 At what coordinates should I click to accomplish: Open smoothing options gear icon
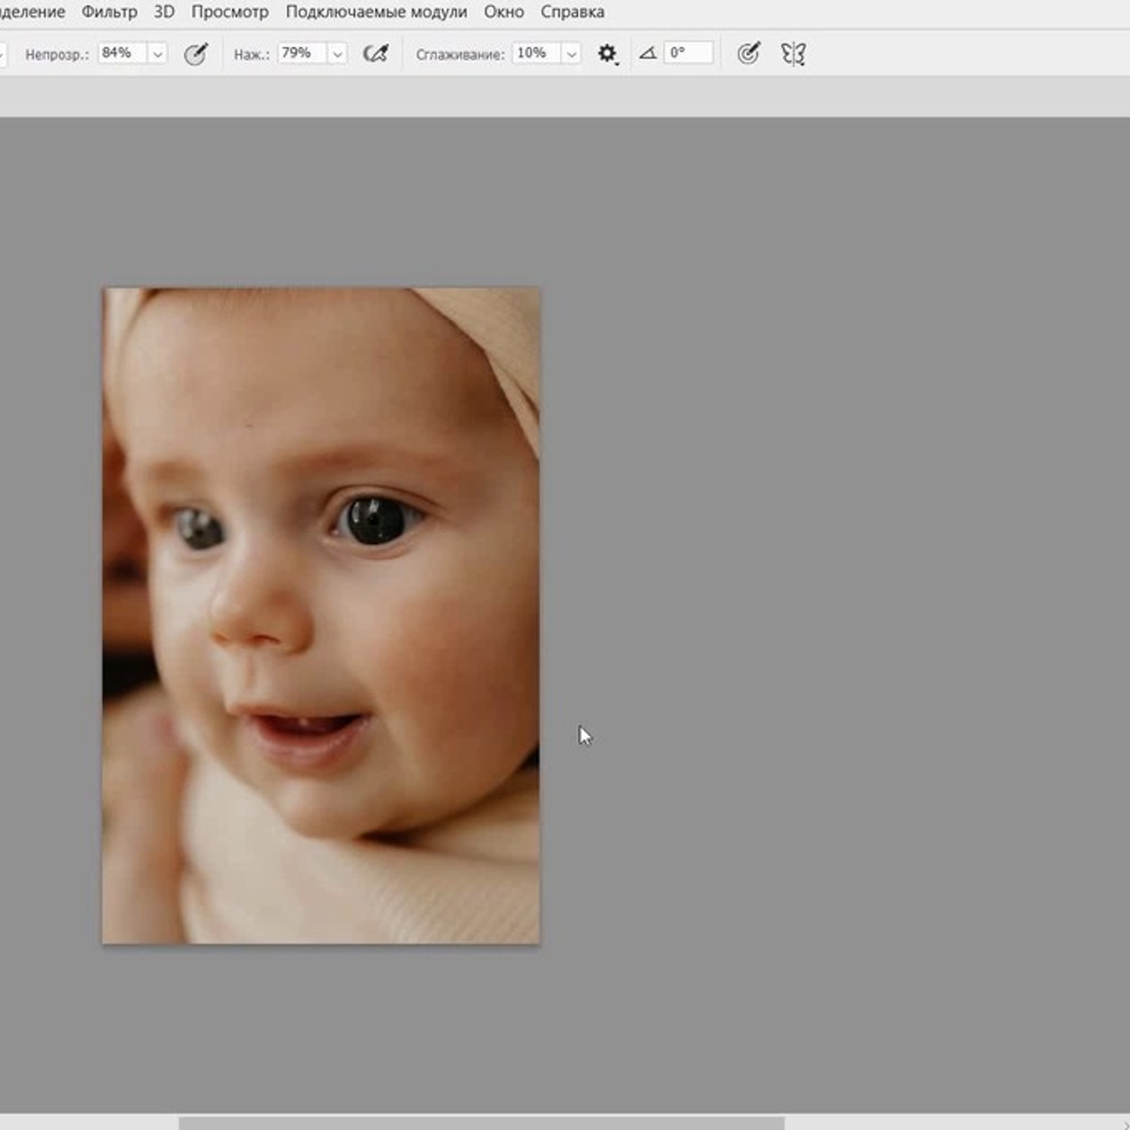click(x=606, y=54)
